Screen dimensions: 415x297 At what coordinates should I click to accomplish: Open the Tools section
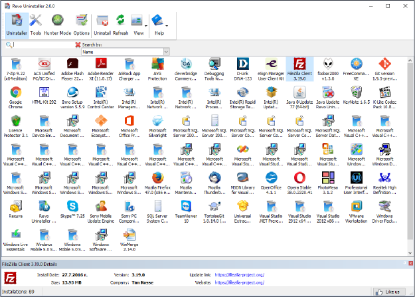pyautogui.click(x=35, y=25)
